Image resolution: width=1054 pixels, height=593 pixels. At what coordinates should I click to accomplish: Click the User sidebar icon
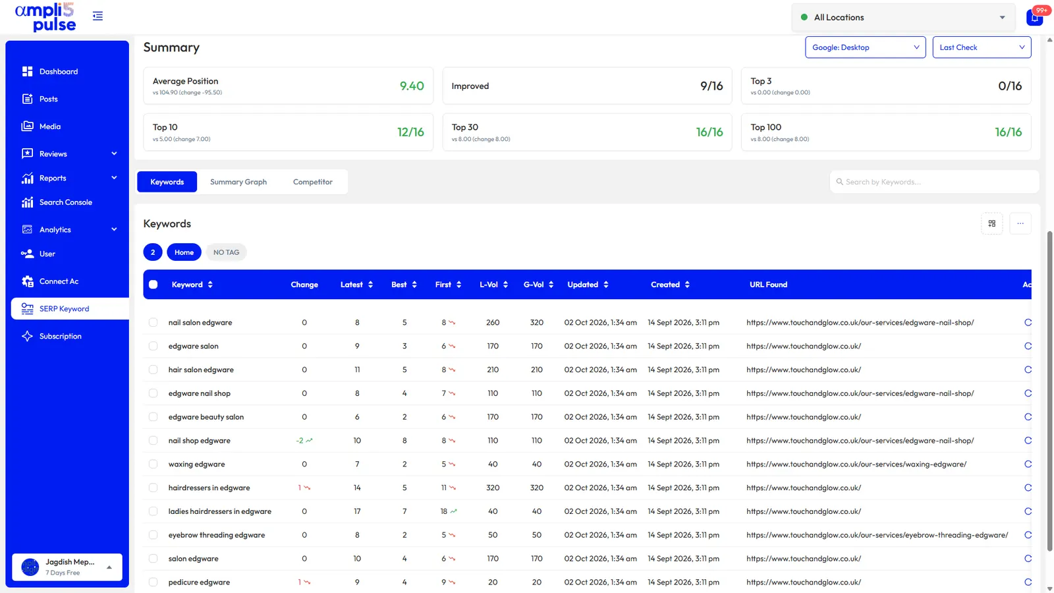(27, 254)
